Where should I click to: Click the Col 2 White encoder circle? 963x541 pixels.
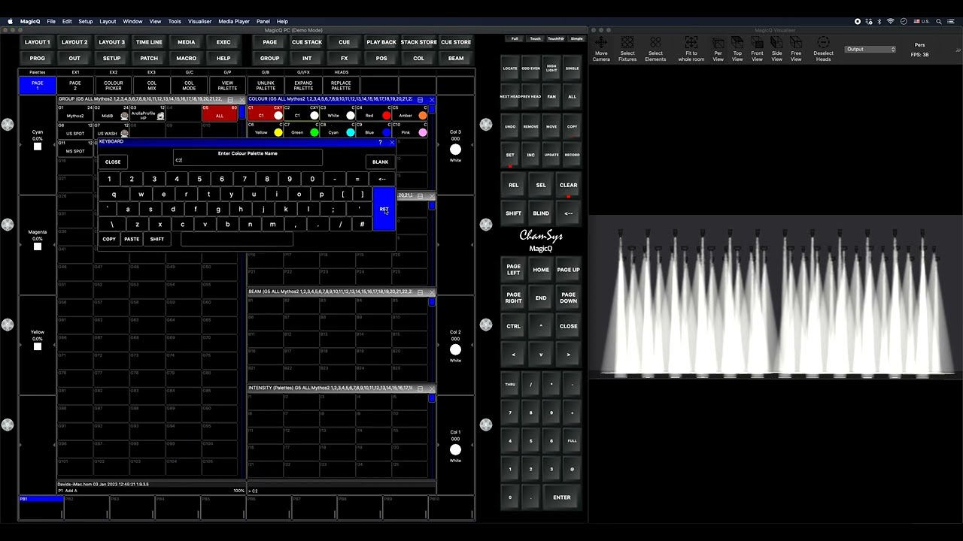[x=455, y=349]
